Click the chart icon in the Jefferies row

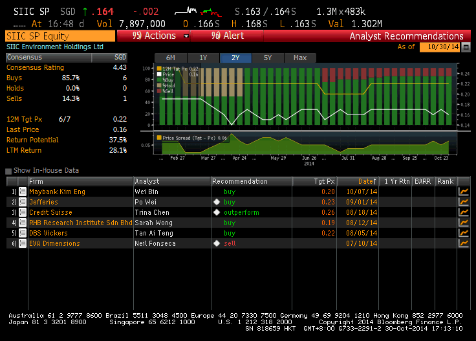[x=464, y=202]
